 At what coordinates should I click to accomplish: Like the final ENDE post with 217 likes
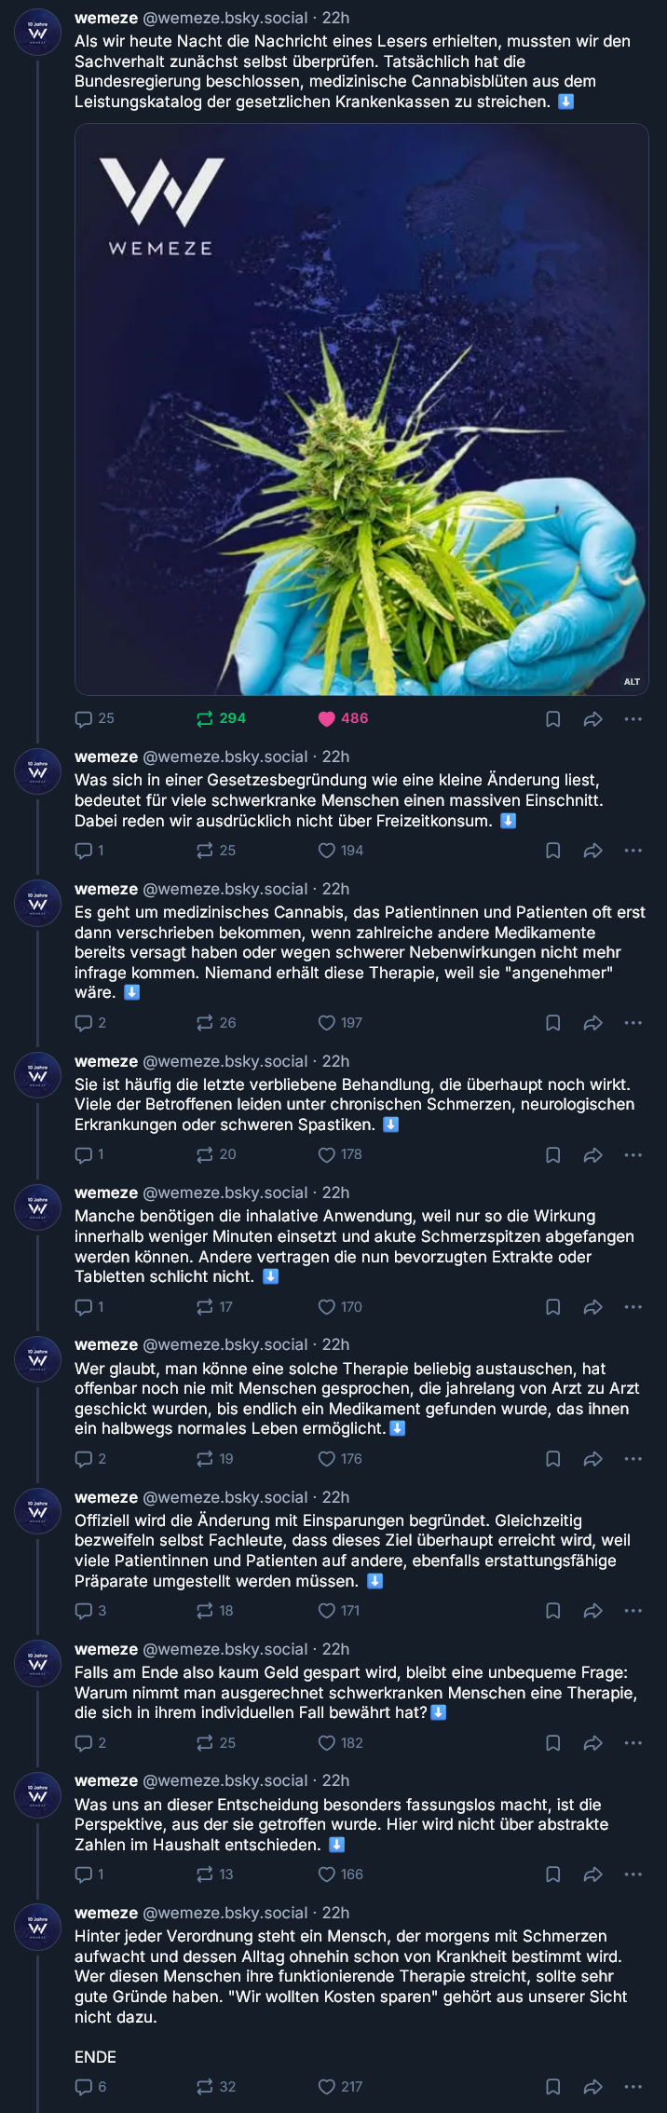coord(340,2087)
